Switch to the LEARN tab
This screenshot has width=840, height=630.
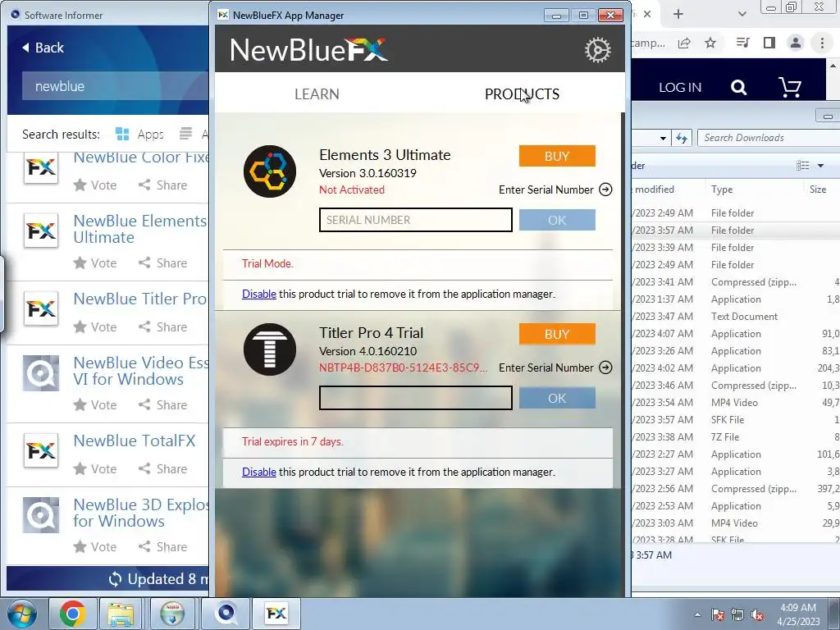pyautogui.click(x=317, y=94)
